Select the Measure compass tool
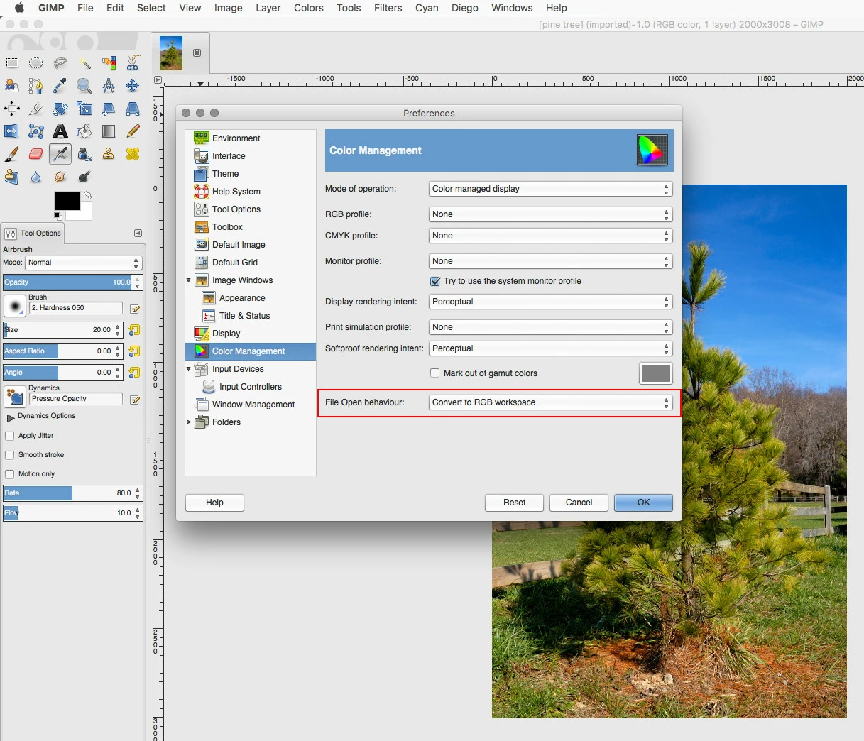 click(109, 86)
